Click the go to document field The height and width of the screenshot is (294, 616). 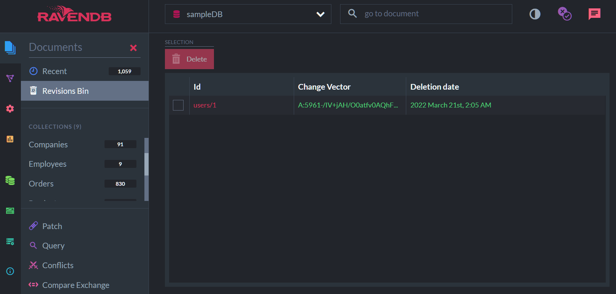[426, 14]
